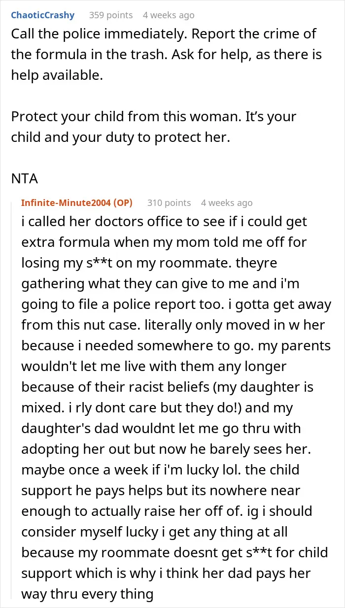Screen dimensions: 345x608
Task: Click 'i called her doctors office' line
Action: 164,222
